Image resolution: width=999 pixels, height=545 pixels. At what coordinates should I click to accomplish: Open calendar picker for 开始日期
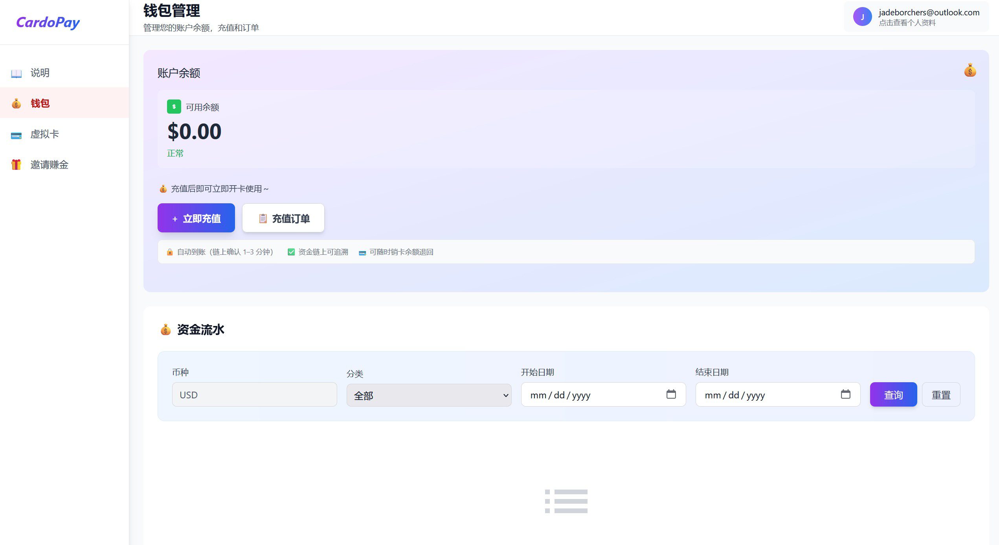671,394
